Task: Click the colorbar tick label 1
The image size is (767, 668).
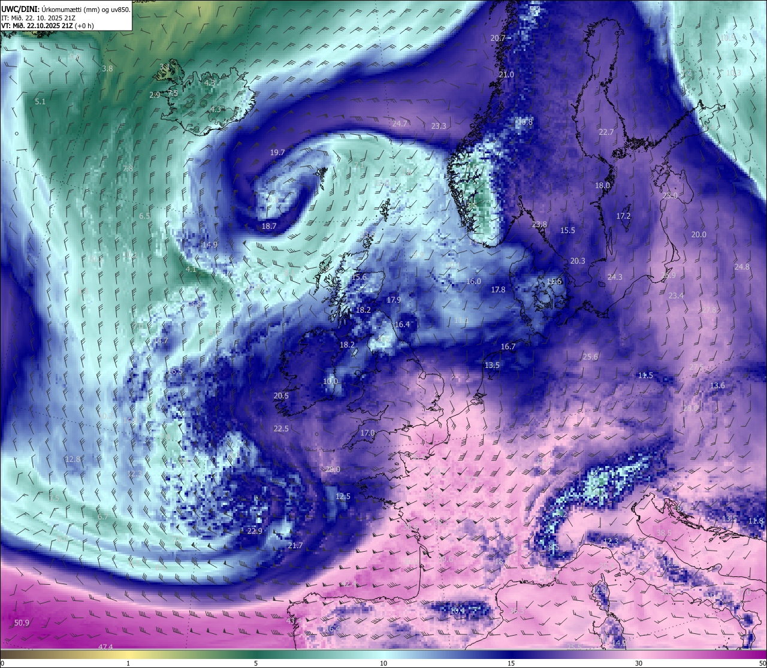Action: tap(128, 663)
